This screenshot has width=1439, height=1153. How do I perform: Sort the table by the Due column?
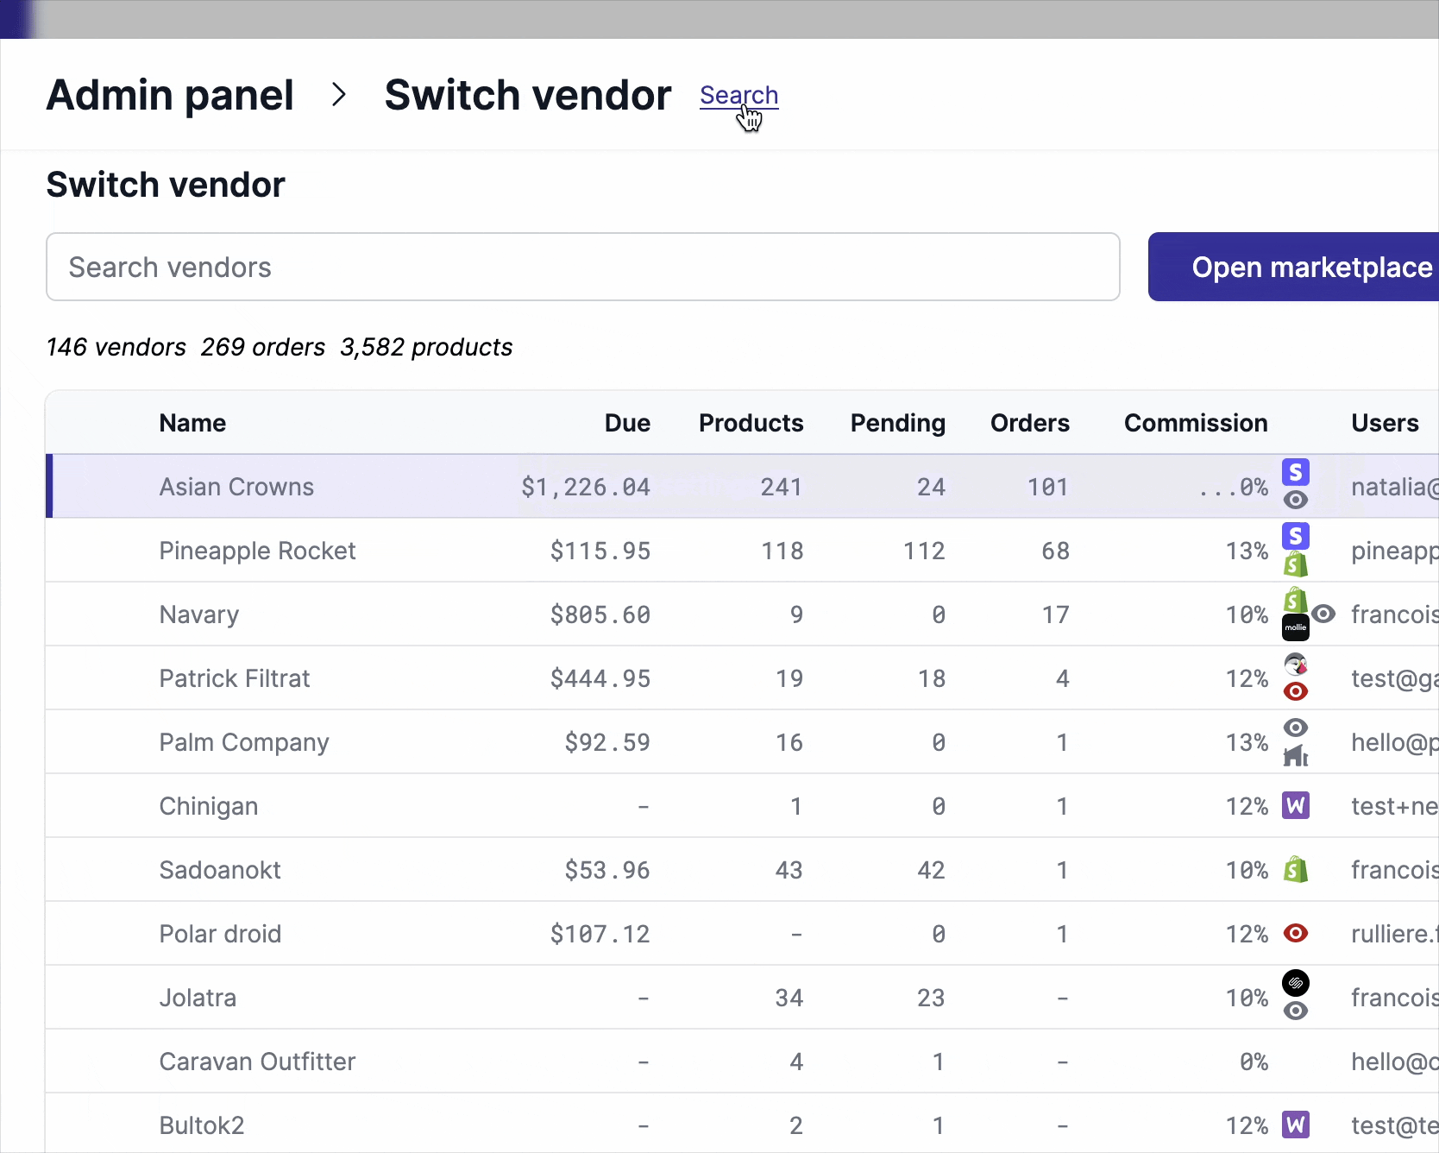(x=627, y=423)
